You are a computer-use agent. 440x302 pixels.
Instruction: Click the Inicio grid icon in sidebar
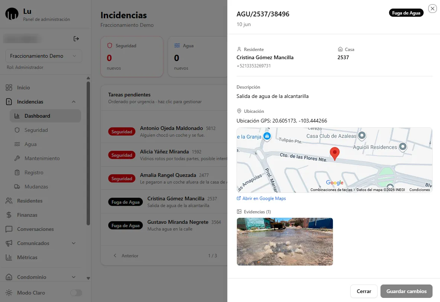point(9,88)
